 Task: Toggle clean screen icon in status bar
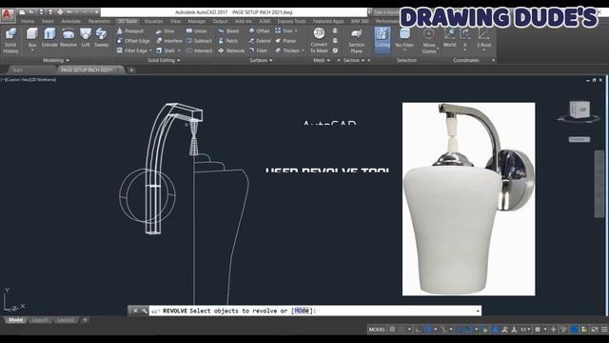pyautogui.click(x=595, y=330)
